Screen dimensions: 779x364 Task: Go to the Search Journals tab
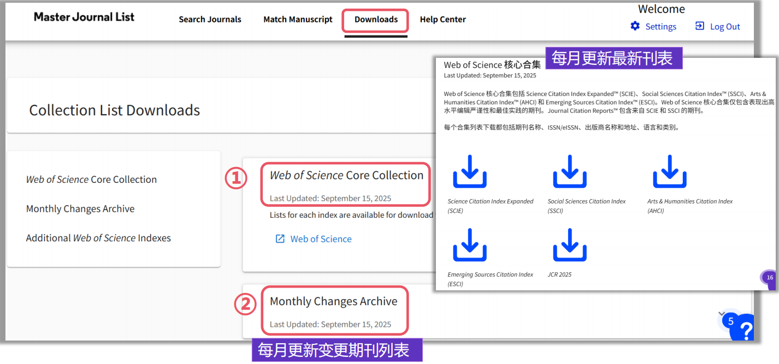tap(210, 20)
